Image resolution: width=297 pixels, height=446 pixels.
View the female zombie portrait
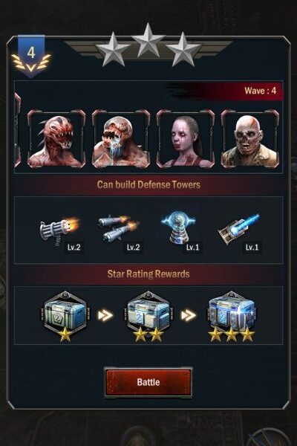click(x=186, y=138)
